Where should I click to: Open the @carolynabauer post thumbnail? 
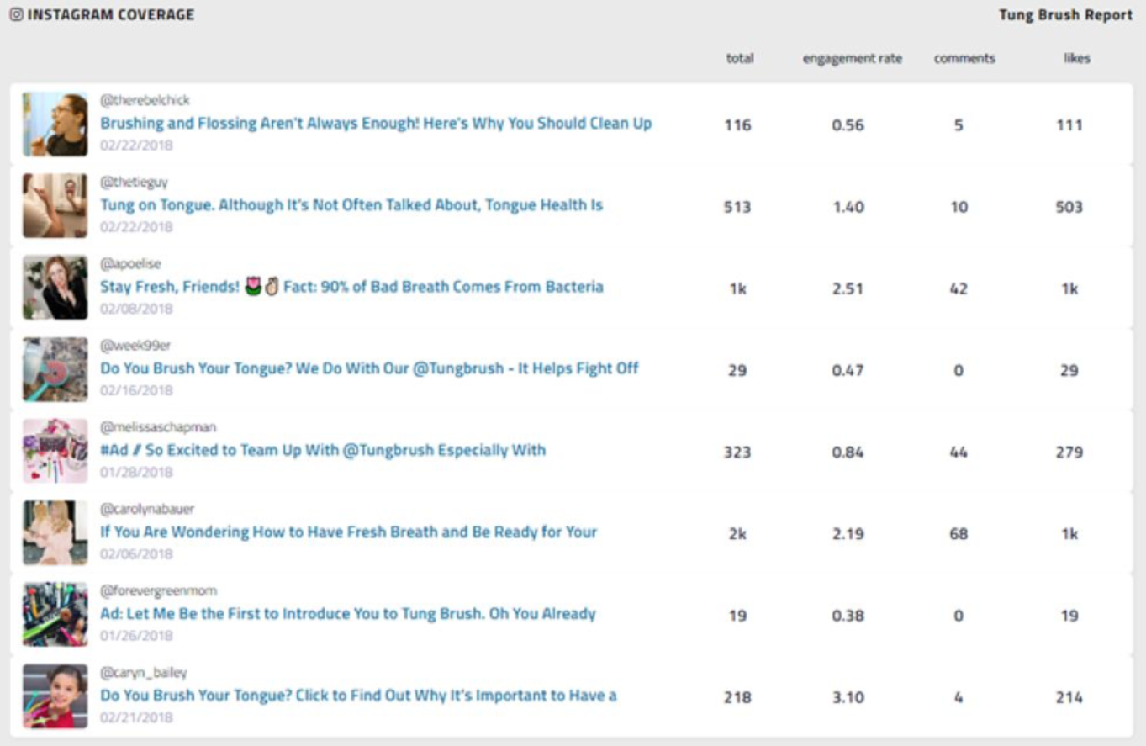[x=55, y=532]
